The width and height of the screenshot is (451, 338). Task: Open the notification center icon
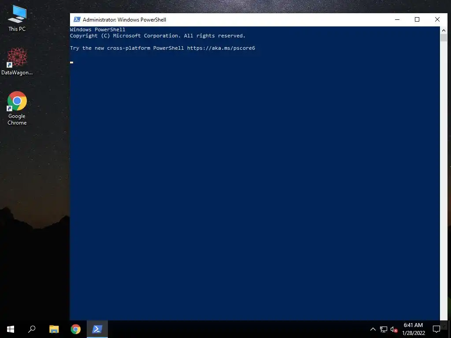436,329
